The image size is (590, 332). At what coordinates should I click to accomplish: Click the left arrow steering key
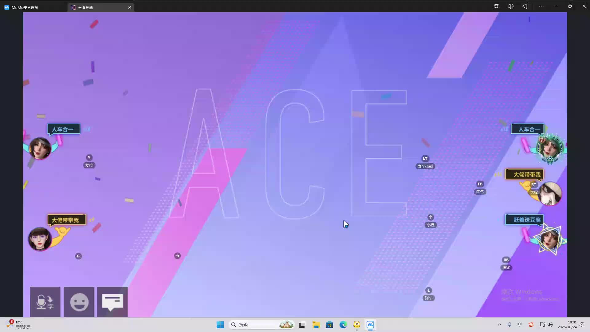click(x=78, y=256)
